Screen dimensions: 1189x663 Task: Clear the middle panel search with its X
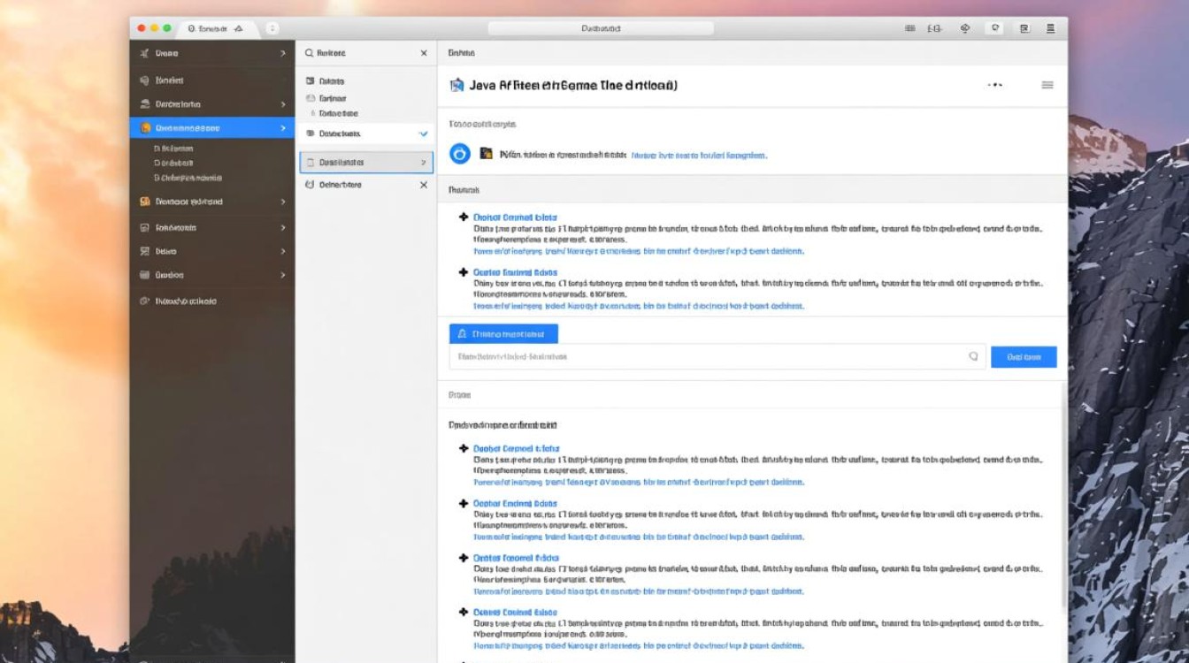pyautogui.click(x=423, y=53)
